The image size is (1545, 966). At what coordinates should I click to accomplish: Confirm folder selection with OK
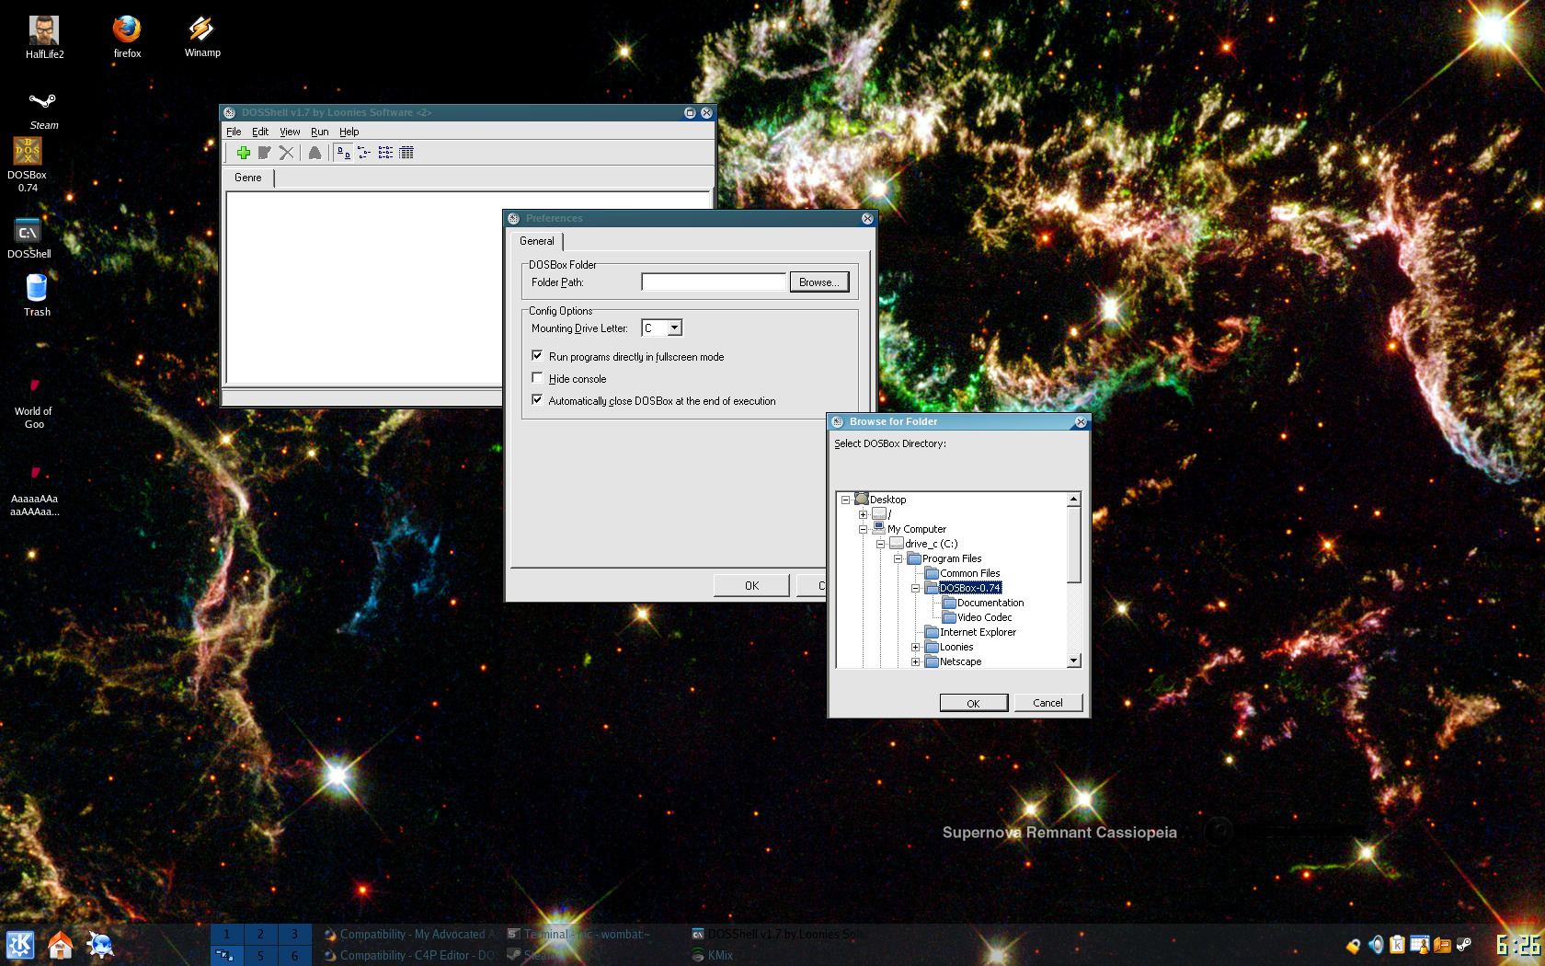click(x=973, y=702)
